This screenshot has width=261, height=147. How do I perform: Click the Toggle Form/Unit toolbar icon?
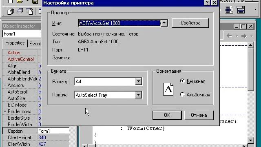[x=29, y=11]
